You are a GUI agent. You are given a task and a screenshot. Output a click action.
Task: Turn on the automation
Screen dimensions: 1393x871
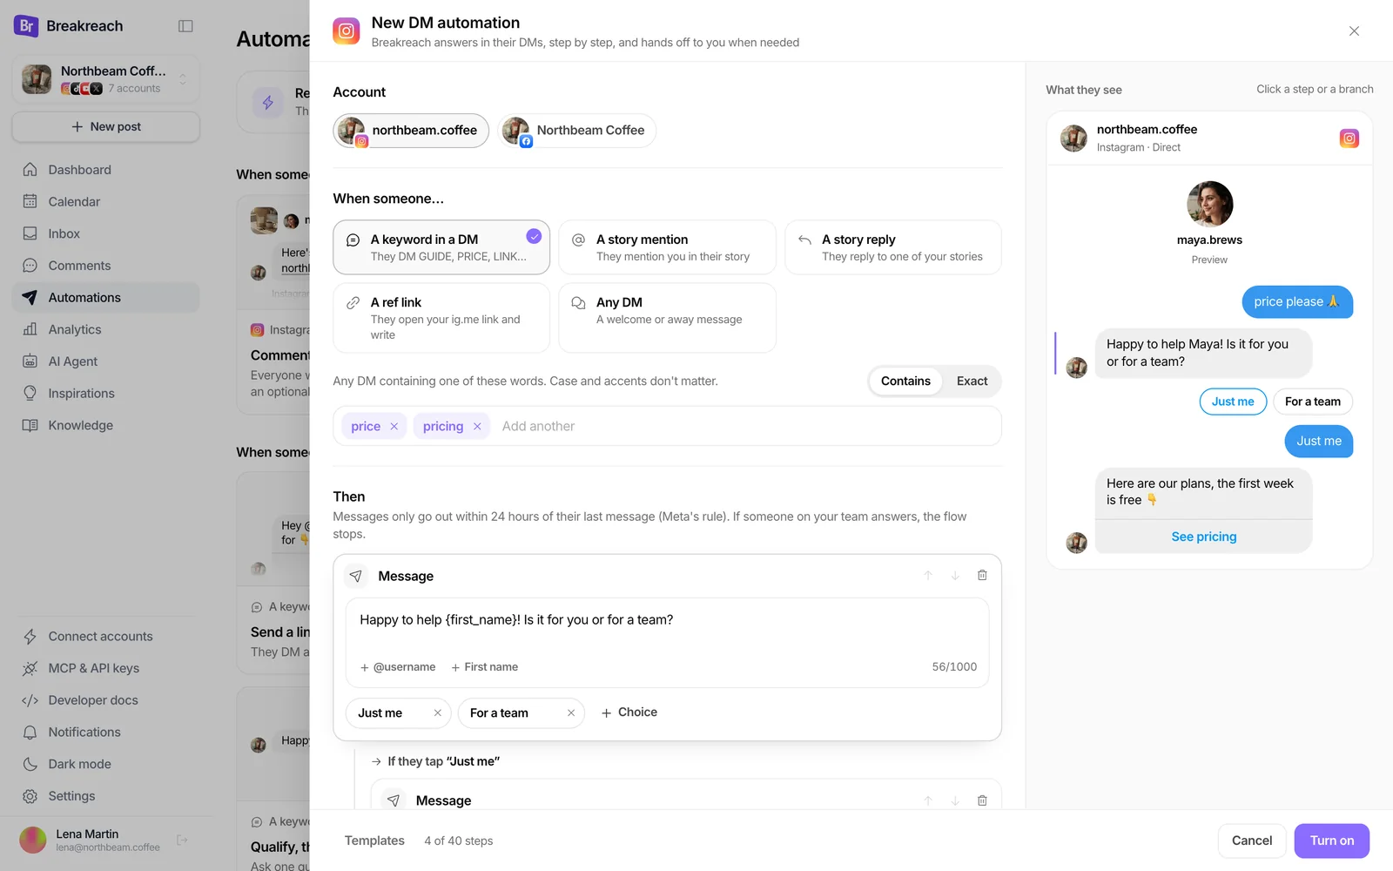(1332, 841)
